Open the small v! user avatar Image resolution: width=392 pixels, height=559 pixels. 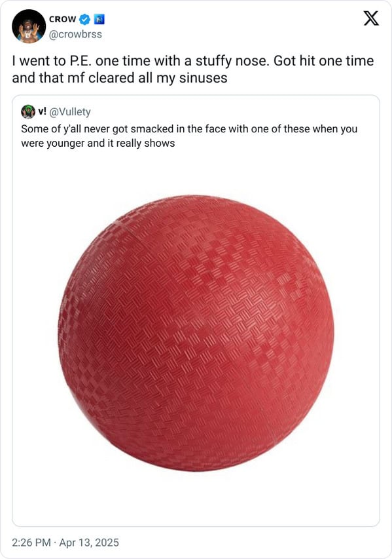coord(27,111)
